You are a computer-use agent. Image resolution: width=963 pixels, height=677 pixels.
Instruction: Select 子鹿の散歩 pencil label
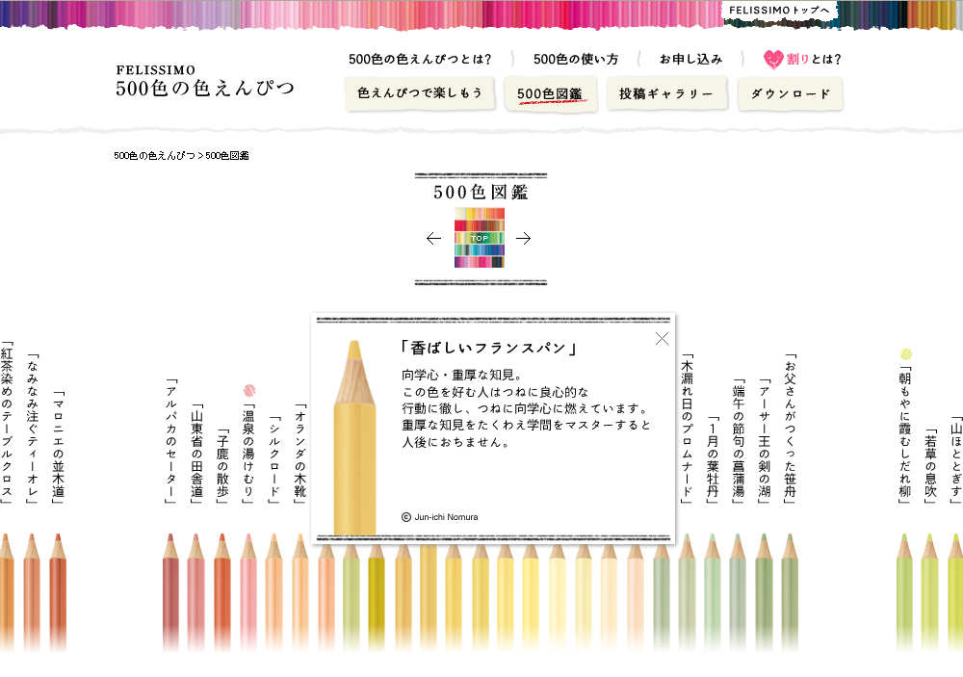pyautogui.click(x=222, y=466)
